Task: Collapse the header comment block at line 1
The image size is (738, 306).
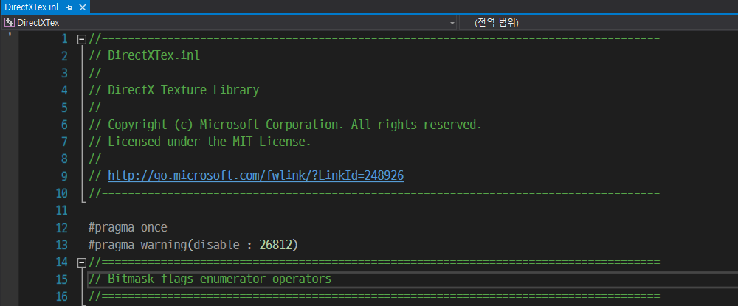Action: 82,40
